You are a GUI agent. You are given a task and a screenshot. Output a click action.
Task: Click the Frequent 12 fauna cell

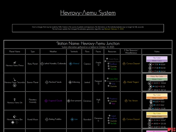(x=98, y=82)
